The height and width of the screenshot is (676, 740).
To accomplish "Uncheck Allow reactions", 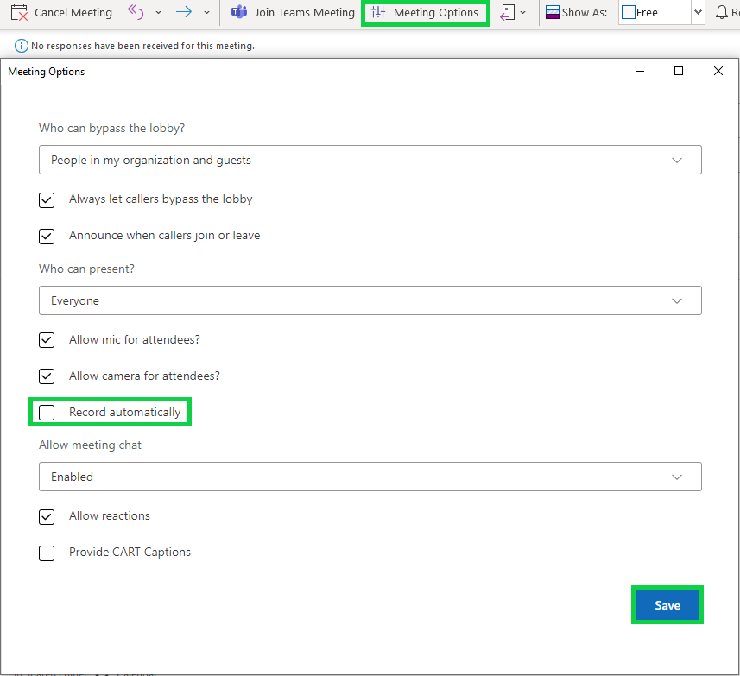I will tap(47, 517).
